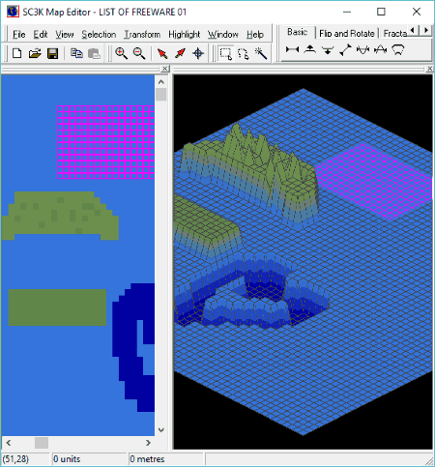The image size is (435, 467).
Task: Select the crosshair target tool
Action: pyautogui.click(x=198, y=53)
